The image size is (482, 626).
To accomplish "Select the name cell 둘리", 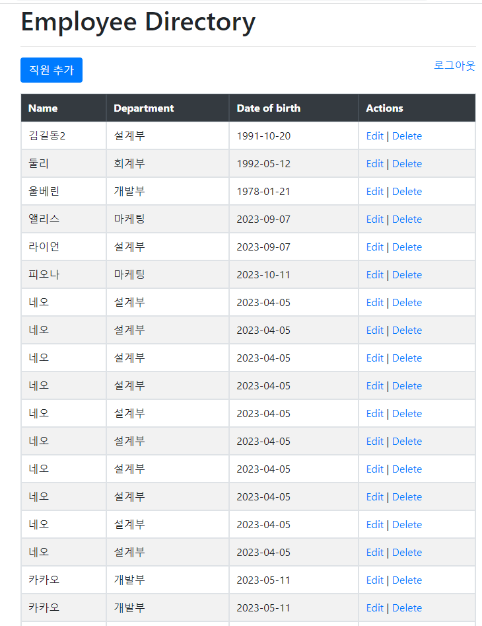I will [x=64, y=164].
